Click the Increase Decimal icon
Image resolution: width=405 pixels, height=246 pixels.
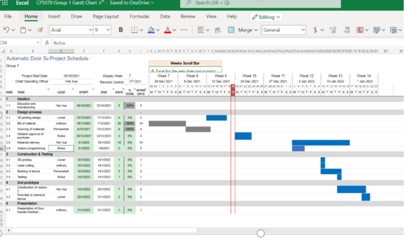tap(333, 30)
